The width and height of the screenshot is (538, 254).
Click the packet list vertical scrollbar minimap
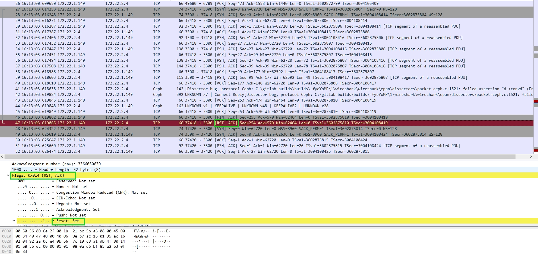[536, 77]
